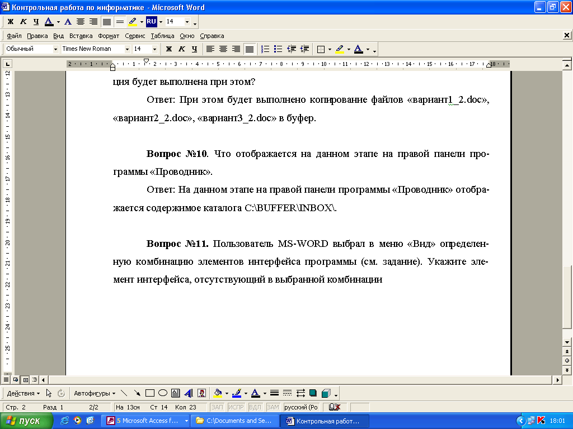This screenshot has width=573, height=429.
Task: Click line spacing icon in top toolbar
Action: pyautogui.click(x=120, y=22)
